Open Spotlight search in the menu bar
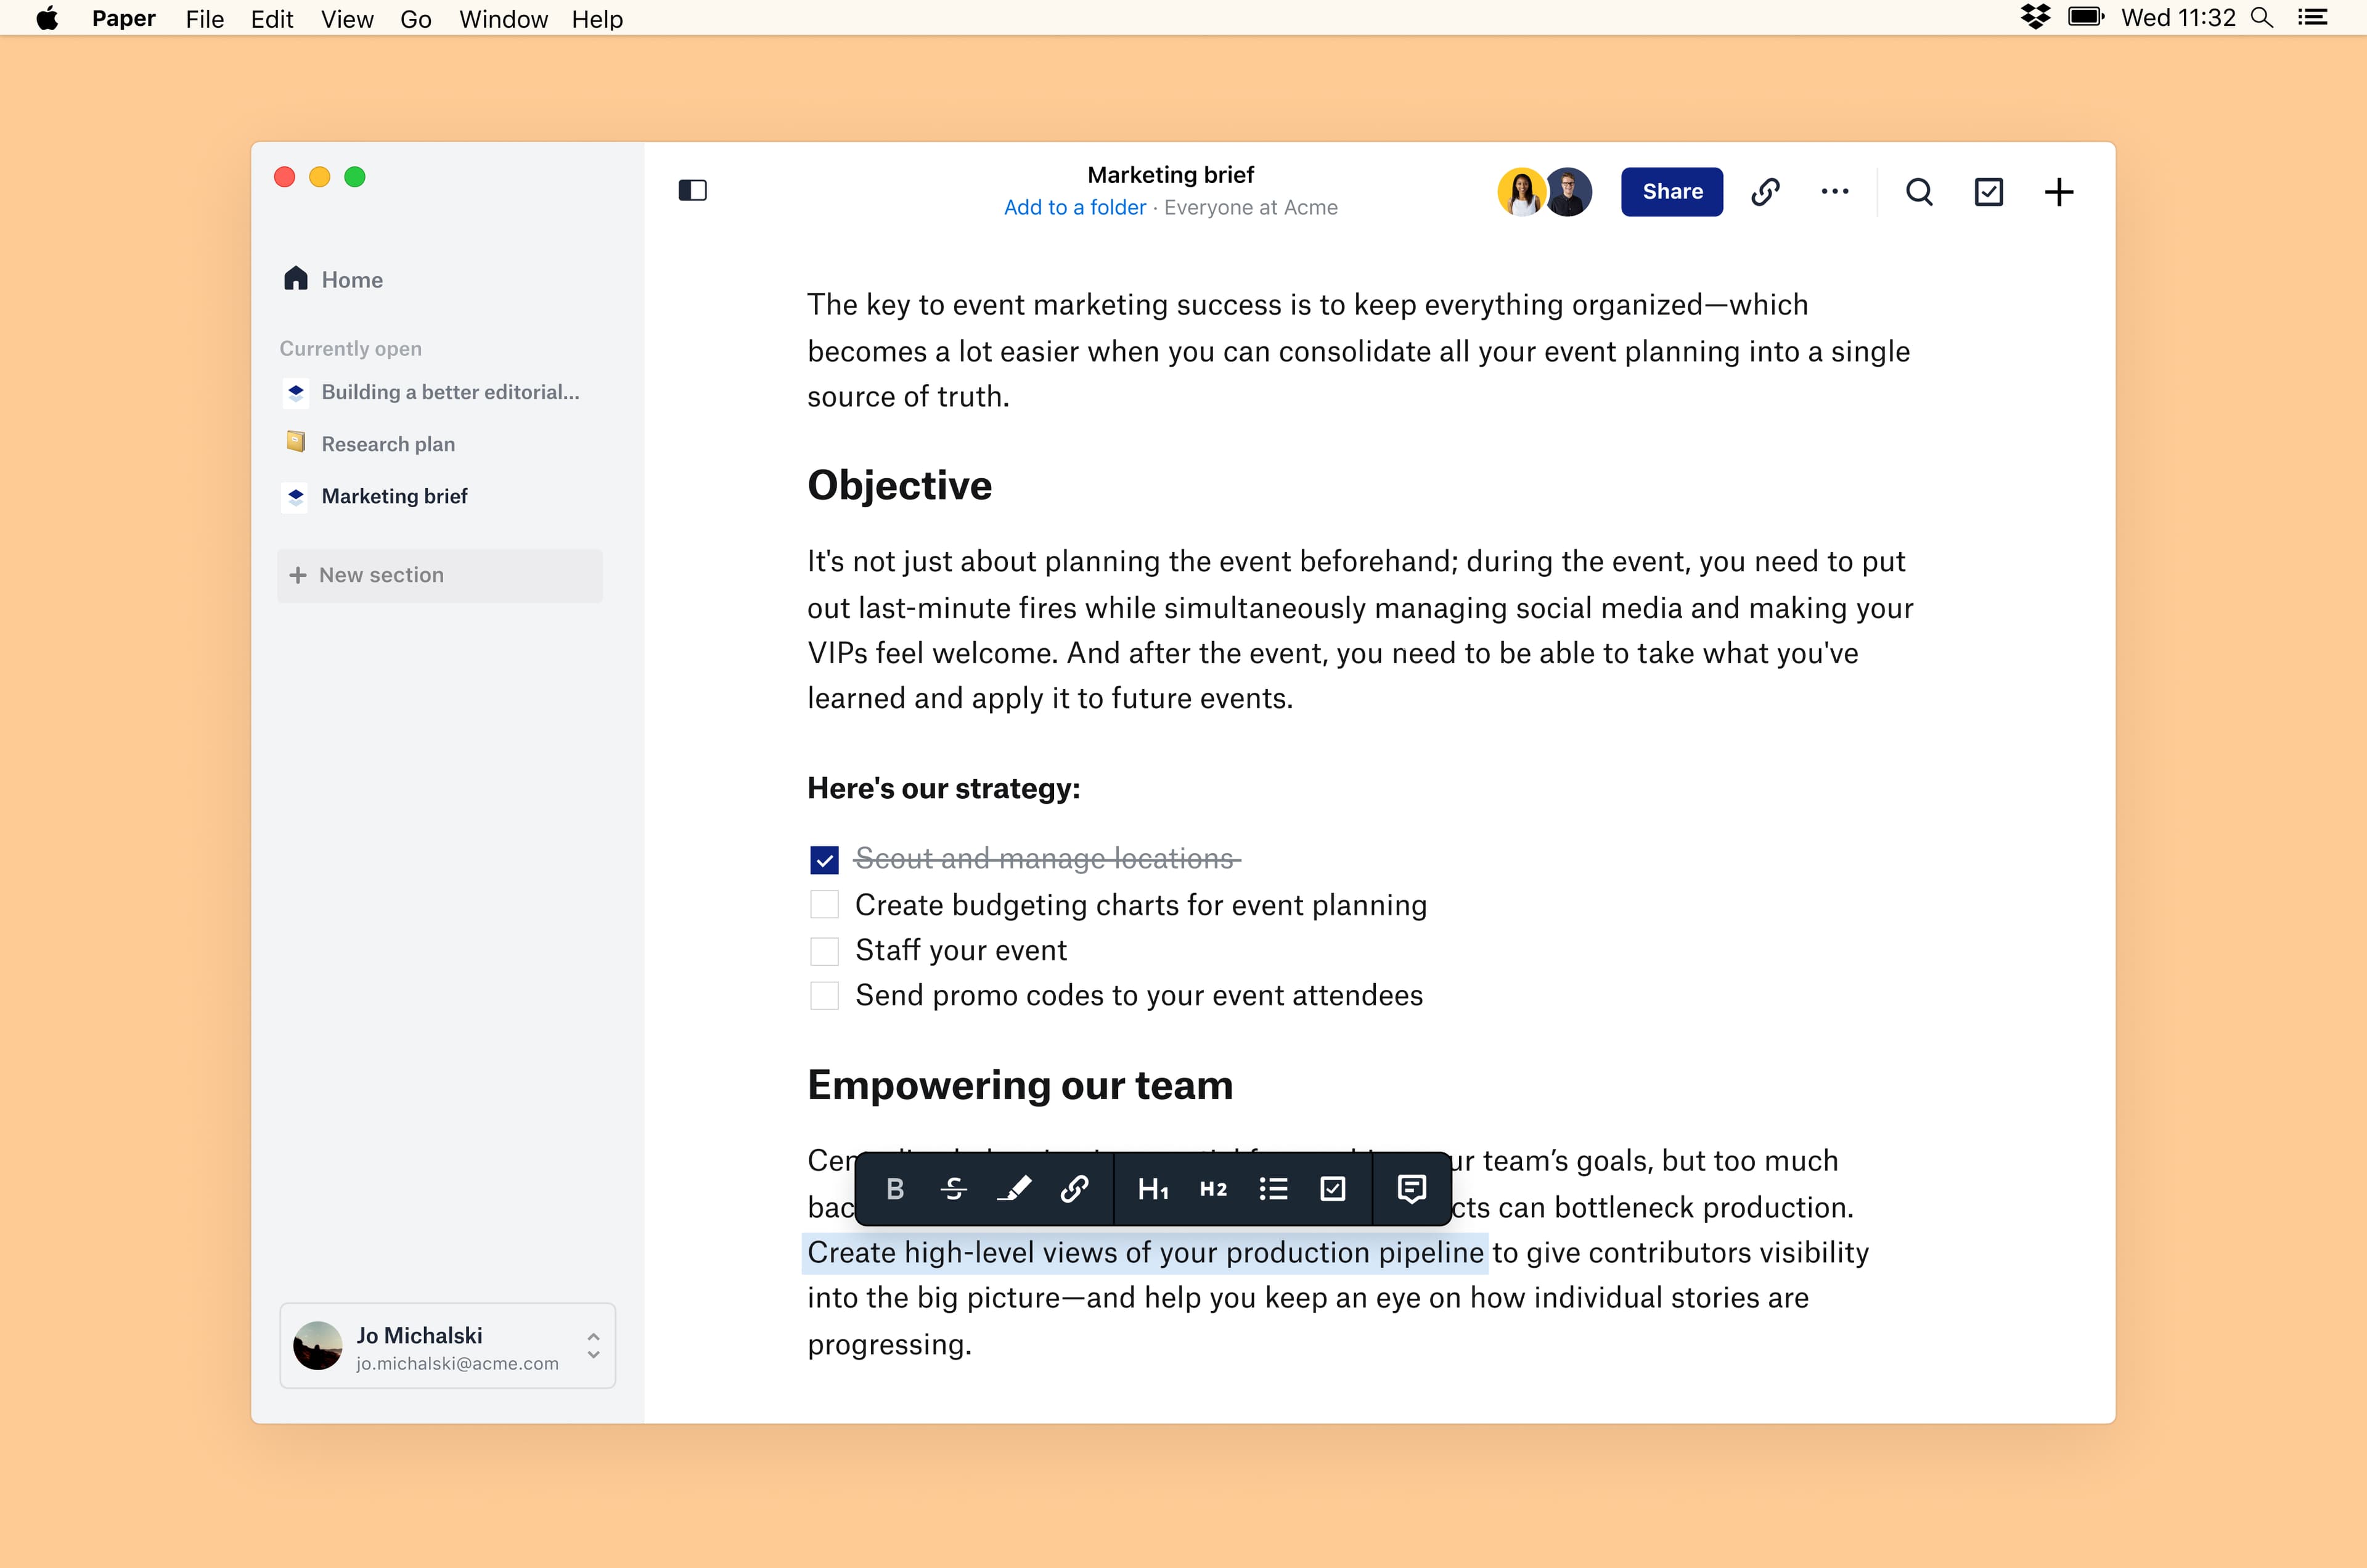The width and height of the screenshot is (2367, 1568). tap(2262, 17)
